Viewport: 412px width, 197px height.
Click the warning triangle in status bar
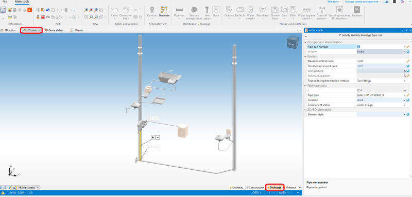[x=3, y=192]
